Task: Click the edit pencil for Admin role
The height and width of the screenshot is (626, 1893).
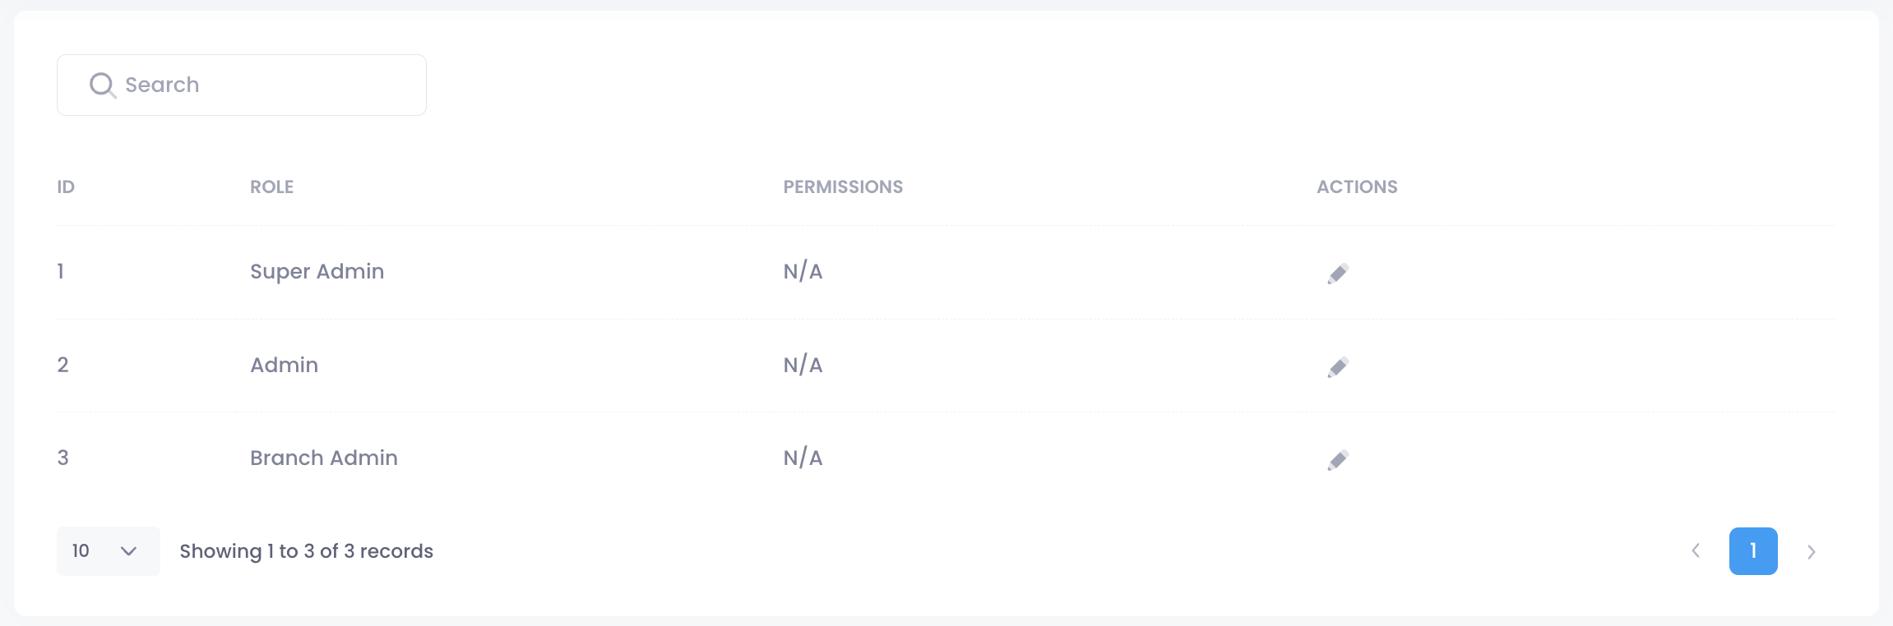Action: pyautogui.click(x=1338, y=367)
